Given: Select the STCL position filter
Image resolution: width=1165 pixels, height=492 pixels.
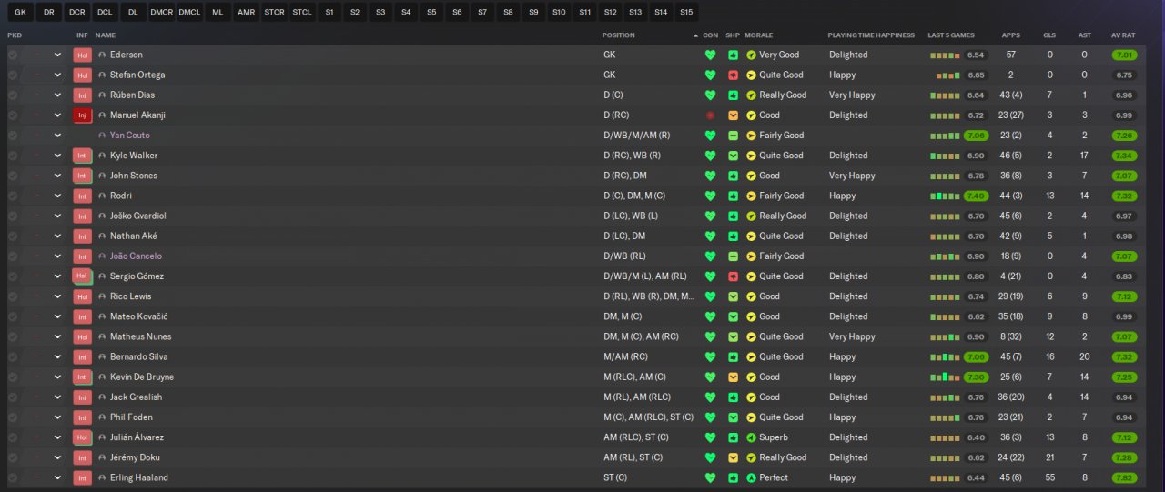Looking at the screenshot, I should click(x=302, y=13).
